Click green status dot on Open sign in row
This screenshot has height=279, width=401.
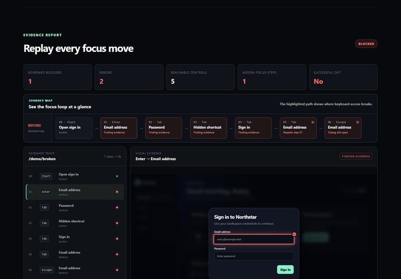(117, 176)
